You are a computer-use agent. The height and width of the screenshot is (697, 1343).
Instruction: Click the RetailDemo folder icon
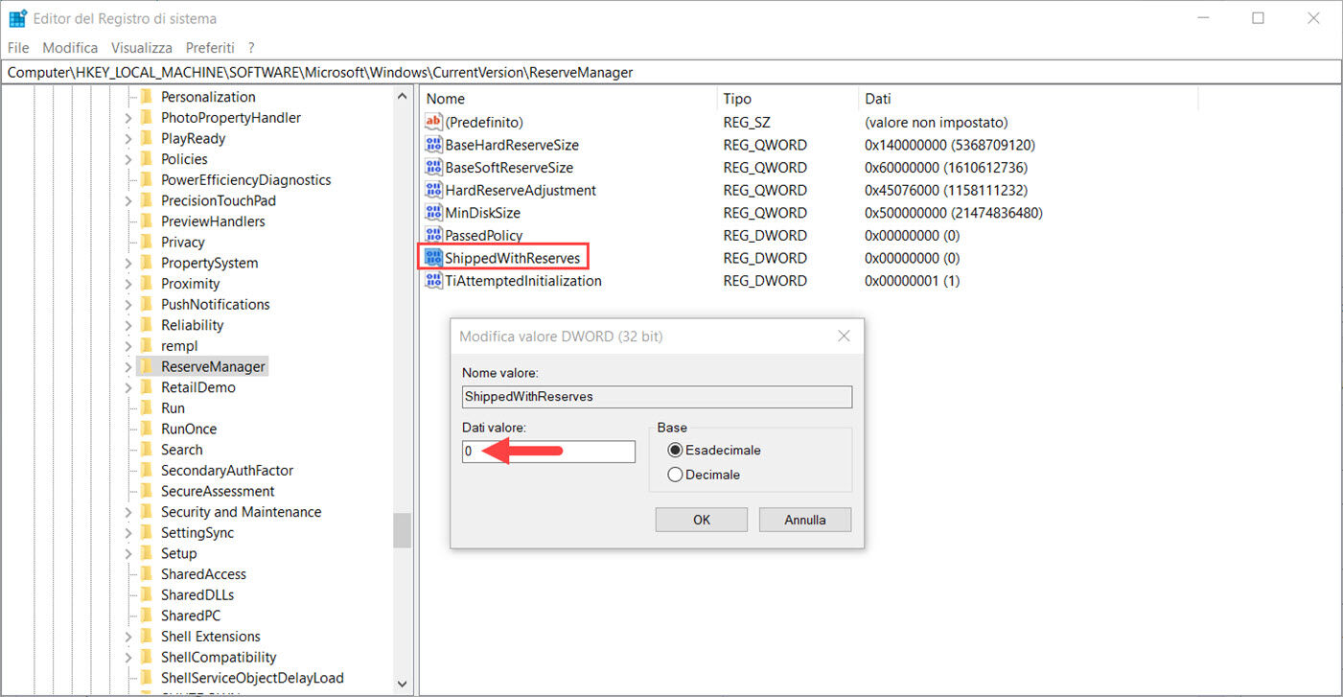[146, 386]
